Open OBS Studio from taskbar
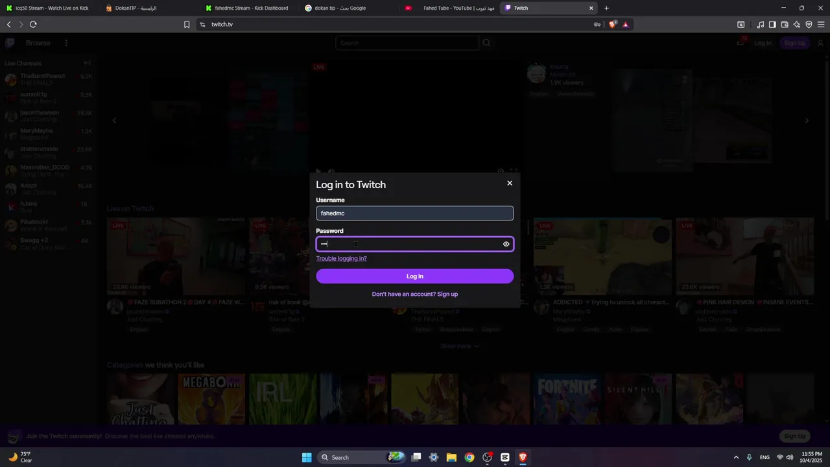Image resolution: width=830 pixels, height=467 pixels. tap(487, 457)
